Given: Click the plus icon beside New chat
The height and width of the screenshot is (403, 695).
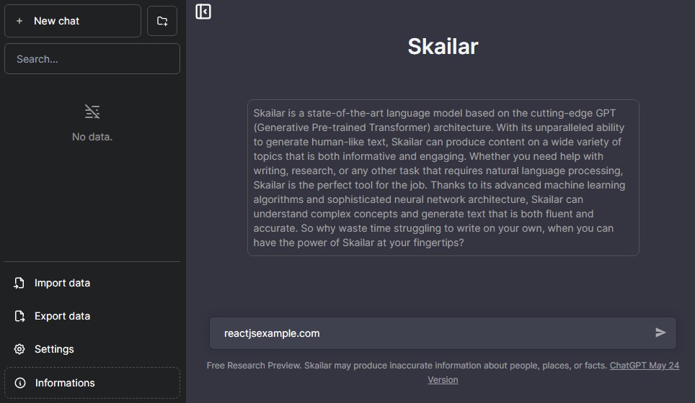Looking at the screenshot, I should click(x=19, y=22).
